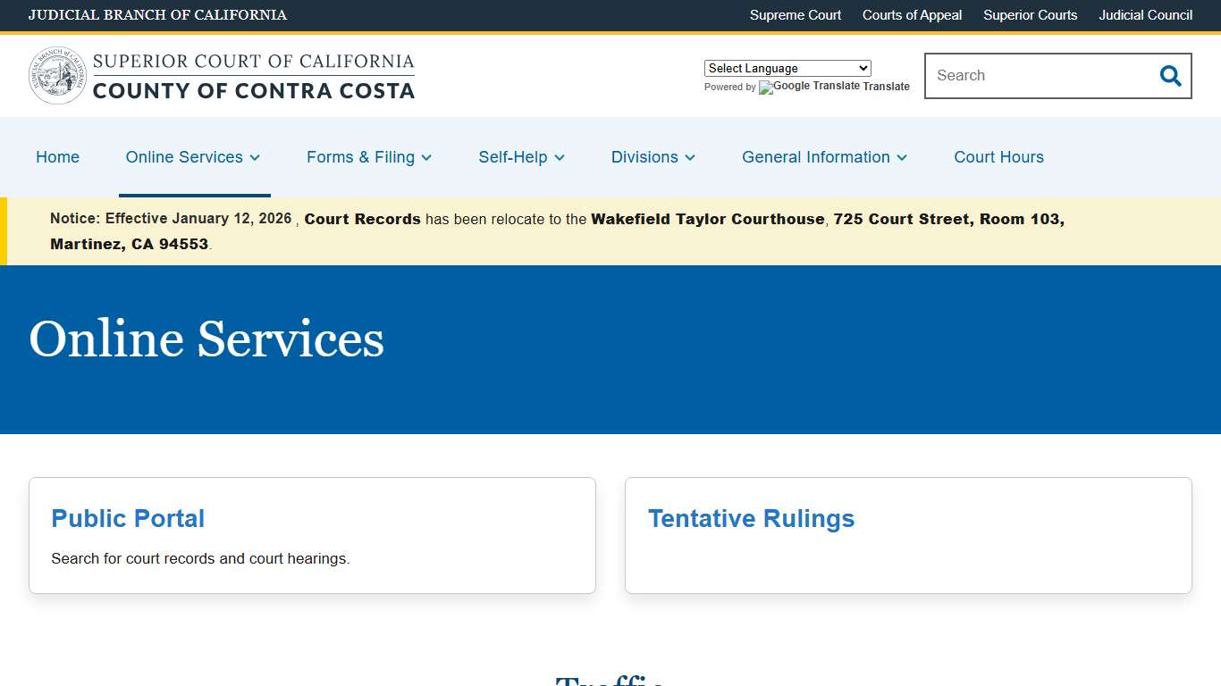Visit the Courts of Appeal page
Viewport: 1221px width, 686px height.
point(912,15)
